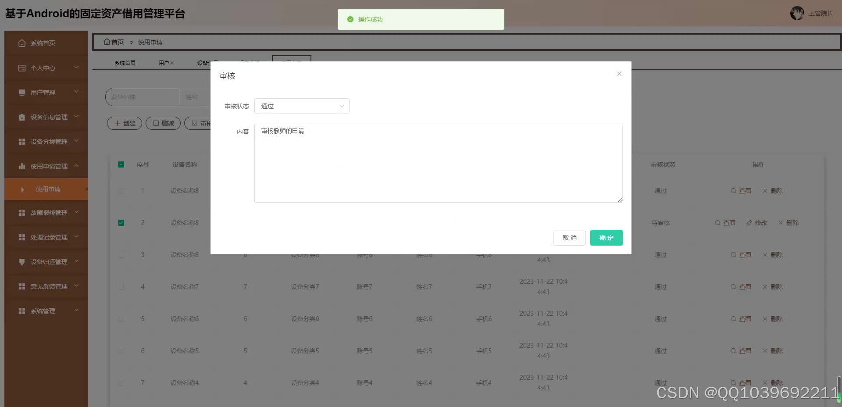Click the 设备分类7 cell in row 4
842x407 pixels.
click(305, 287)
